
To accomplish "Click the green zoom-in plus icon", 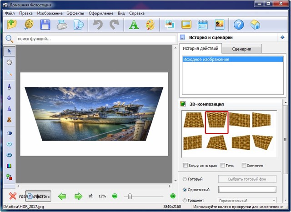I will [173, 196].
